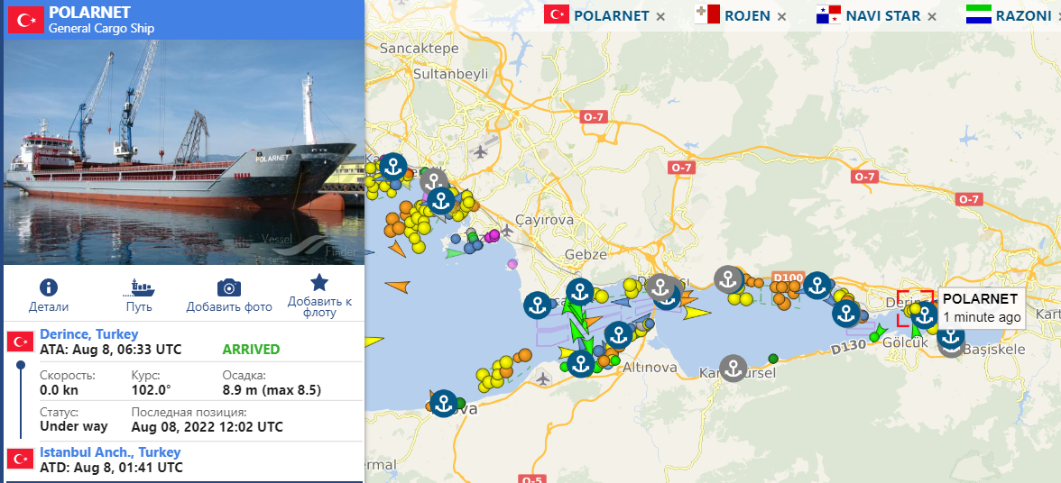The image size is (1061, 483).
Task: Click the Sultanbeyli label on map
Action: pyautogui.click(x=451, y=75)
